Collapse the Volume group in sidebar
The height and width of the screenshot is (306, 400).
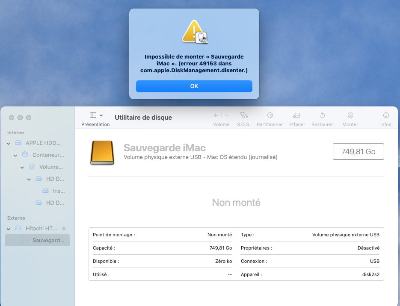pyautogui.click(x=22, y=167)
